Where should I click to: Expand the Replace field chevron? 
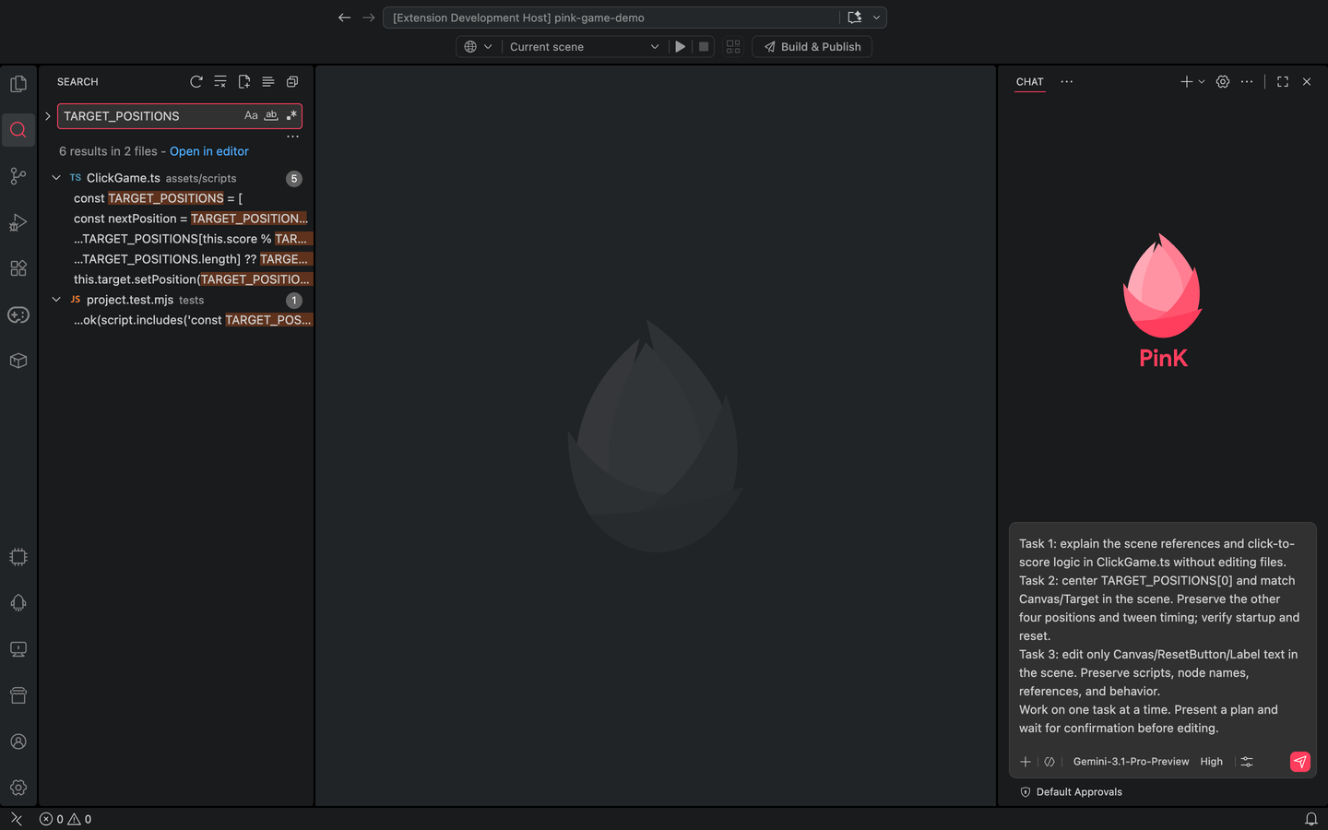(x=48, y=116)
